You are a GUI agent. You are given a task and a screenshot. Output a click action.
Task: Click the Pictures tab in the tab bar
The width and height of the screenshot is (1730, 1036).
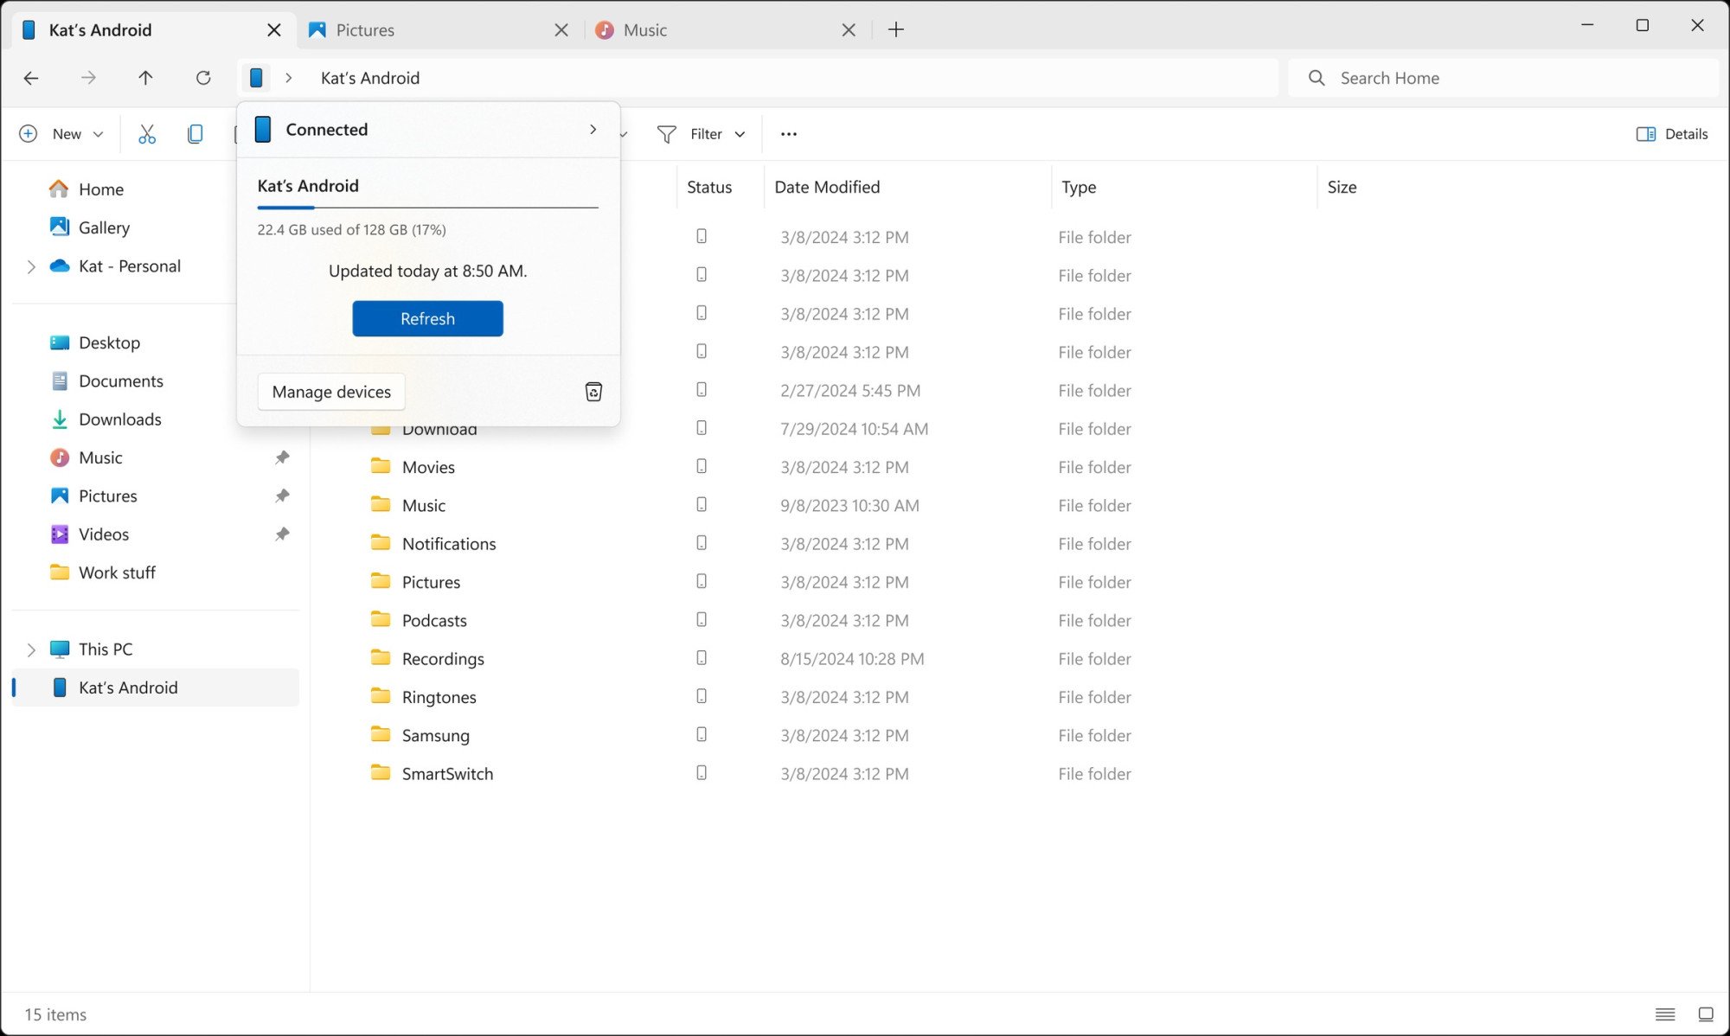coord(364,29)
